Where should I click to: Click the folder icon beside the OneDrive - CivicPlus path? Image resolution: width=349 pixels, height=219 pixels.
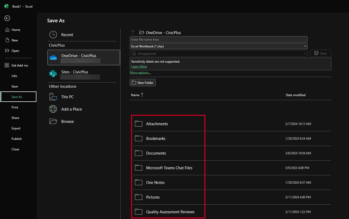142,32
